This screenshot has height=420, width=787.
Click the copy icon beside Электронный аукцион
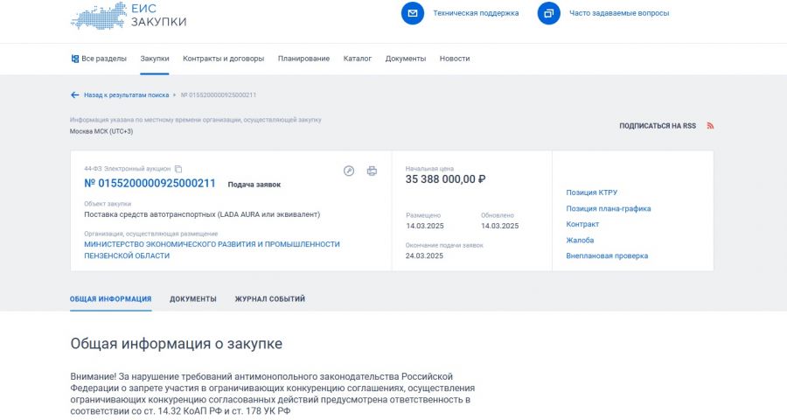[178, 169]
